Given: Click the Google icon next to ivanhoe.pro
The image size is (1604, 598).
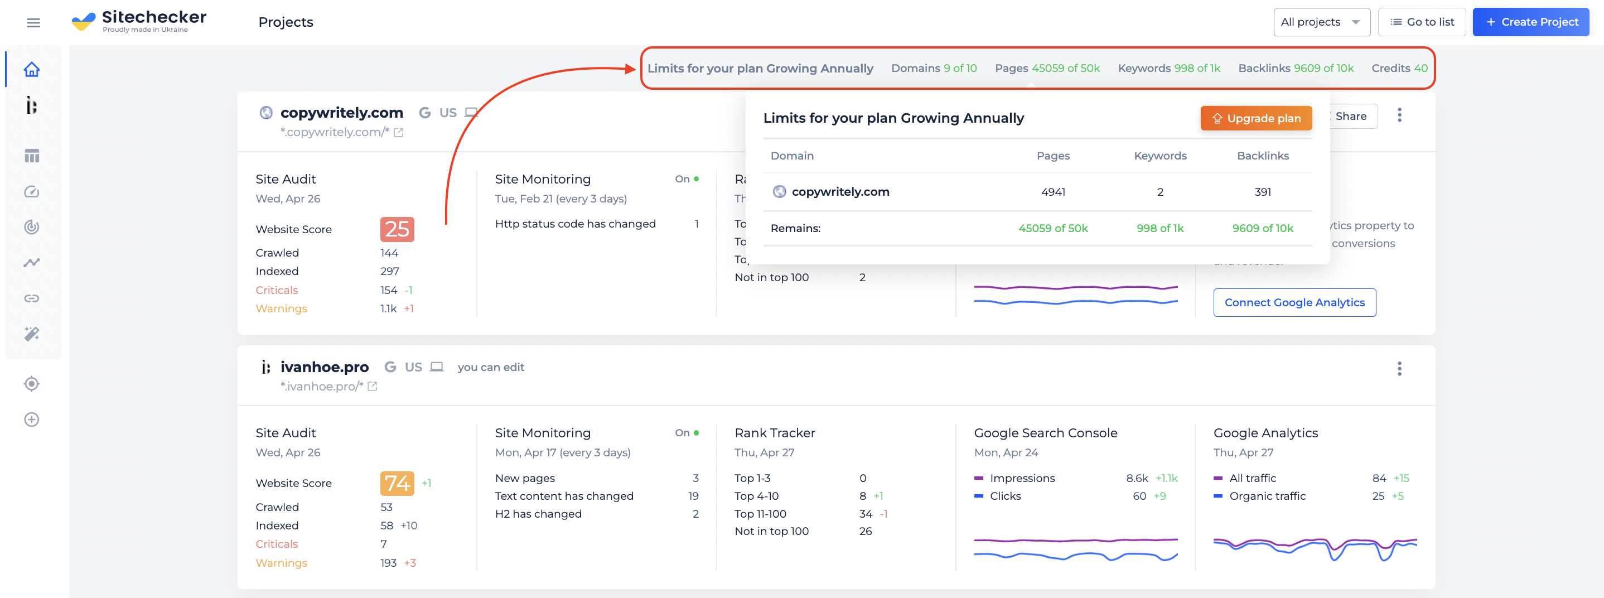Looking at the screenshot, I should click(390, 367).
